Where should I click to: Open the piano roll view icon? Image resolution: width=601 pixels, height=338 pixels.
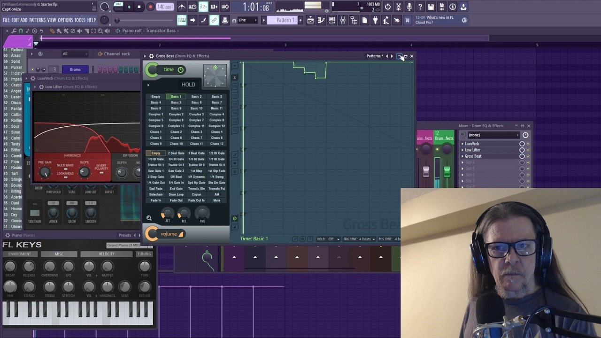(321, 20)
